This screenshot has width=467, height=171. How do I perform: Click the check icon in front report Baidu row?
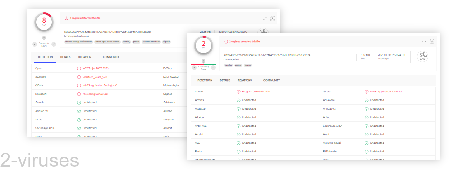pyautogui.click(x=239, y=151)
